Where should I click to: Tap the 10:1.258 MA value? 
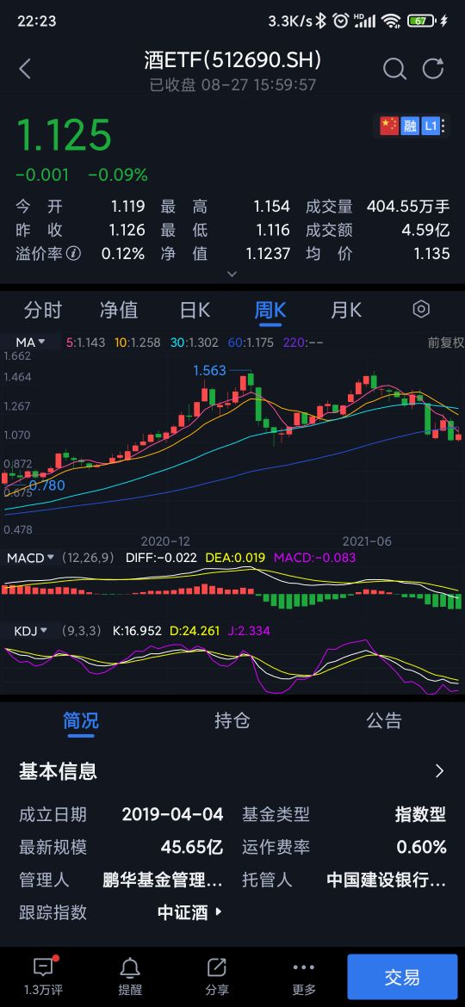point(138,343)
